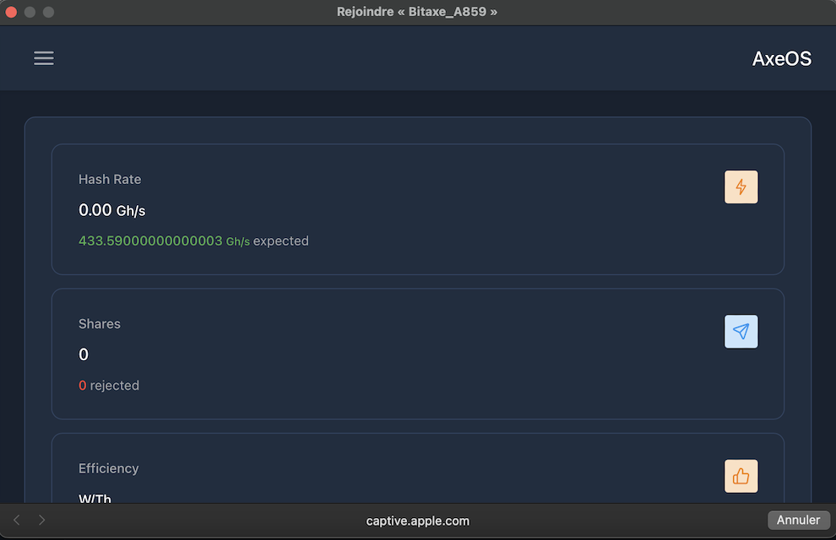
Task: Minimize the window using the yellow button
Action: pyautogui.click(x=30, y=12)
